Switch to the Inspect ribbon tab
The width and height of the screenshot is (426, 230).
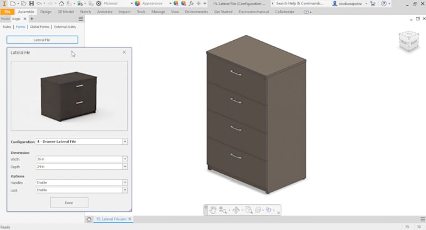point(125,12)
